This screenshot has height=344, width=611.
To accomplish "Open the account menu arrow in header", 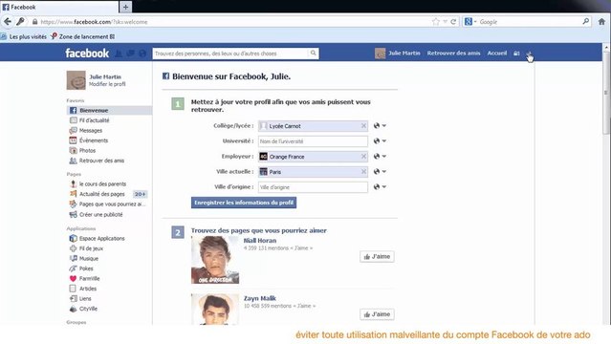I will (x=529, y=54).
